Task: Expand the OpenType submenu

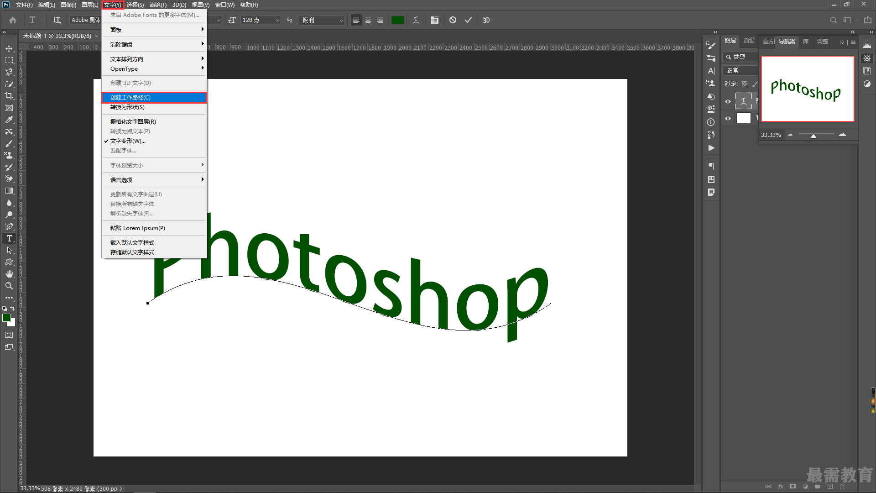Action: (x=154, y=69)
